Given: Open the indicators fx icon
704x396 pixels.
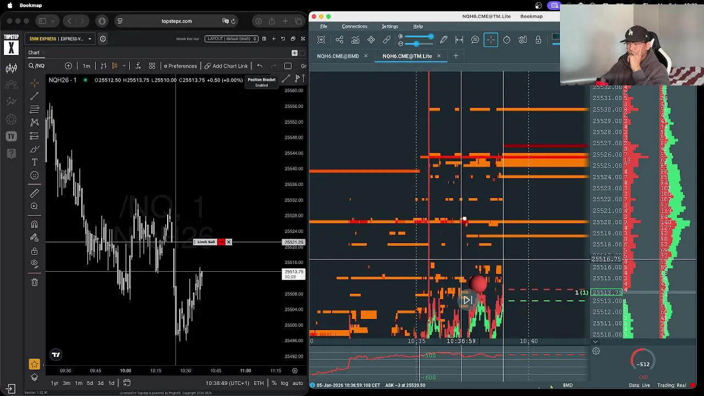Looking at the screenshot, I should click(x=137, y=66).
